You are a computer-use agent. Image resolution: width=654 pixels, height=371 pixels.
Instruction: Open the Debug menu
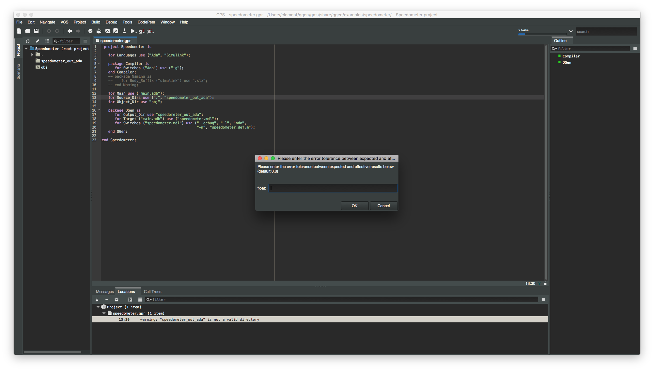(x=111, y=22)
